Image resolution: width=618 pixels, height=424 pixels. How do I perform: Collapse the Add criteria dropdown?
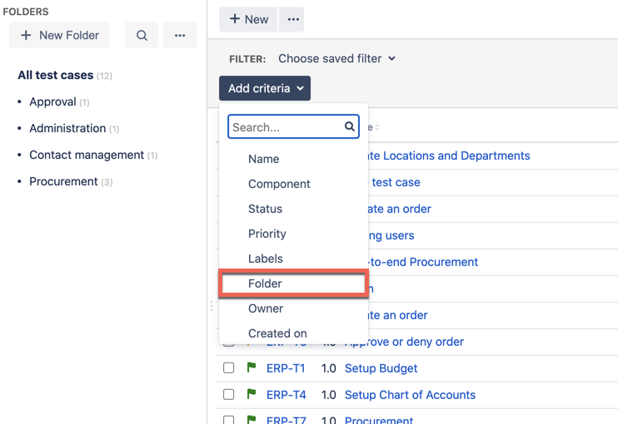tap(265, 88)
